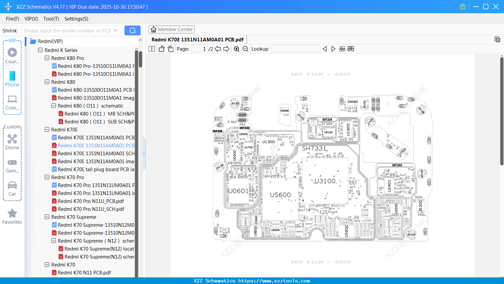Viewport: 504px width, 284px height.
Task: Click the XZZ Schematics app logo
Action: 8,7
